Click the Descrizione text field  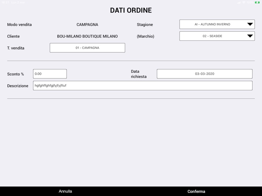coord(143,85)
